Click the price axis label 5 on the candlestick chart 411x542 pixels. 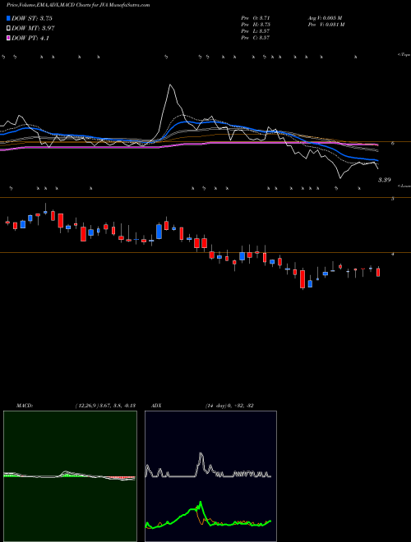pyautogui.click(x=393, y=200)
